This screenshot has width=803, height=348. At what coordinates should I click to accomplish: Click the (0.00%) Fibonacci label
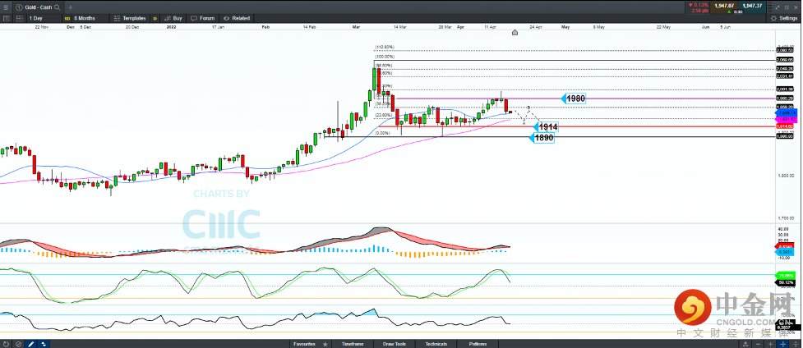tap(382, 133)
